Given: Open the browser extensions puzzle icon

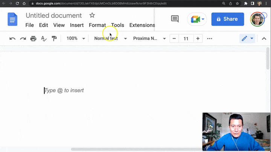Looking at the screenshot, I should pos(245,3).
